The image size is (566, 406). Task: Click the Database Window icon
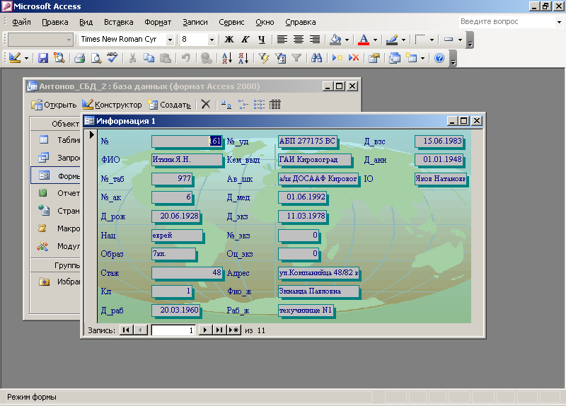click(x=395, y=58)
